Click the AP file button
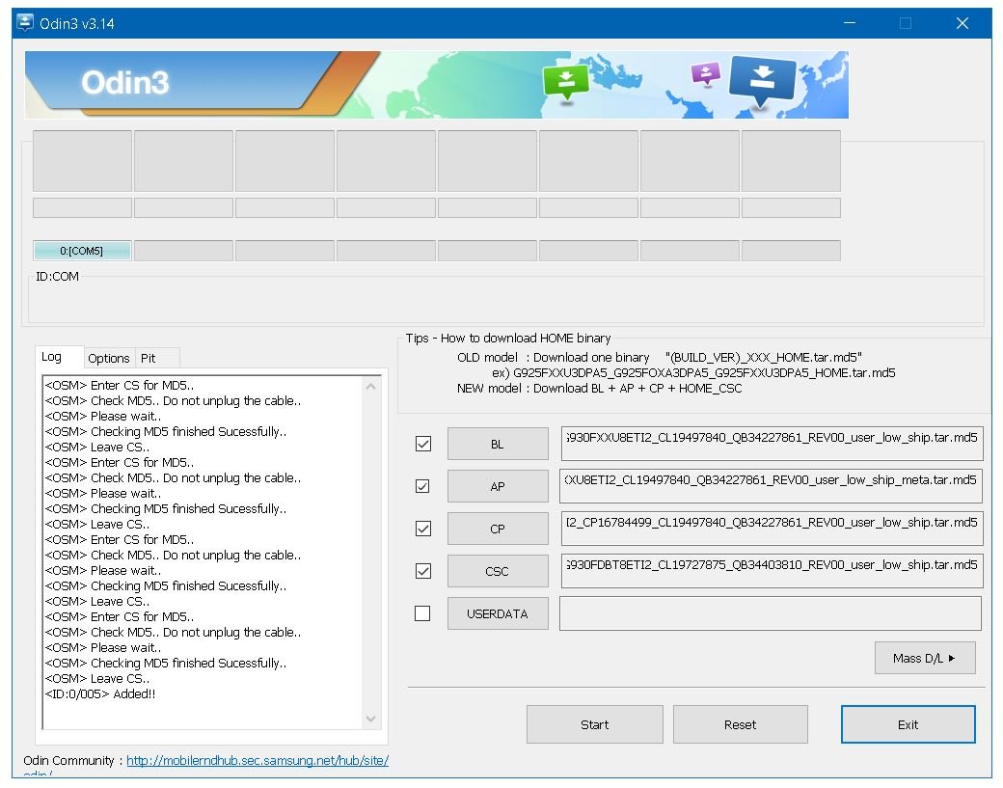 point(498,486)
